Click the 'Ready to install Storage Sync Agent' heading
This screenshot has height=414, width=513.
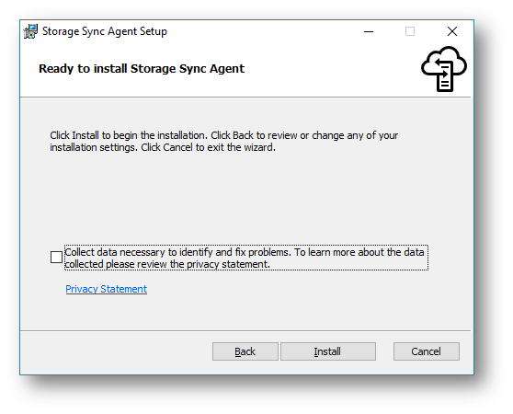[142, 69]
